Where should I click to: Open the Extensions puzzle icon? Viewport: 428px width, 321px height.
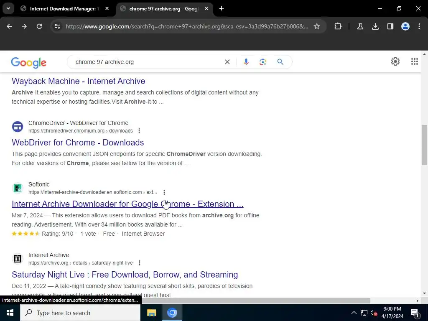[x=338, y=26]
